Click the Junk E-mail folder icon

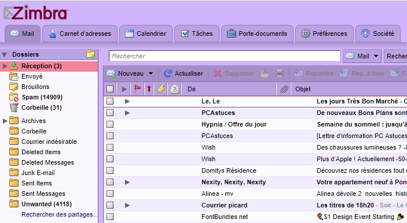click(14, 173)
